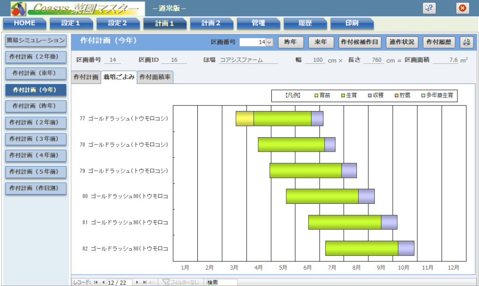Open 作付計画（５年前） in sidebar

(36, 172)
